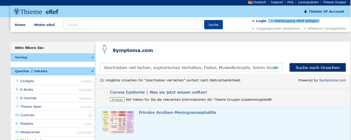Viewport: 351px width, 140px height.
Task: Click the "21 mögliche Ursachen" result summary text
Action: [x=170, y=80]
